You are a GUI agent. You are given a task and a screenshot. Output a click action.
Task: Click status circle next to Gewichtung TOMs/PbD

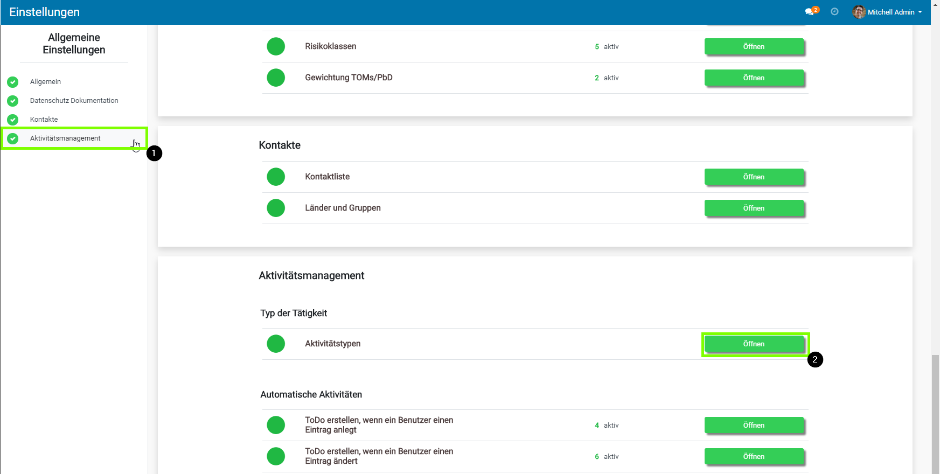click(x=276, y=78)
